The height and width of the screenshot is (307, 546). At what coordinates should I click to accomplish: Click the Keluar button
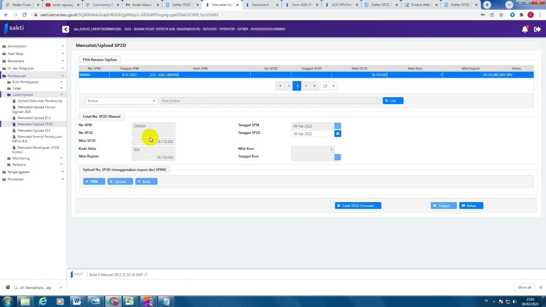[x=471, y=206]
